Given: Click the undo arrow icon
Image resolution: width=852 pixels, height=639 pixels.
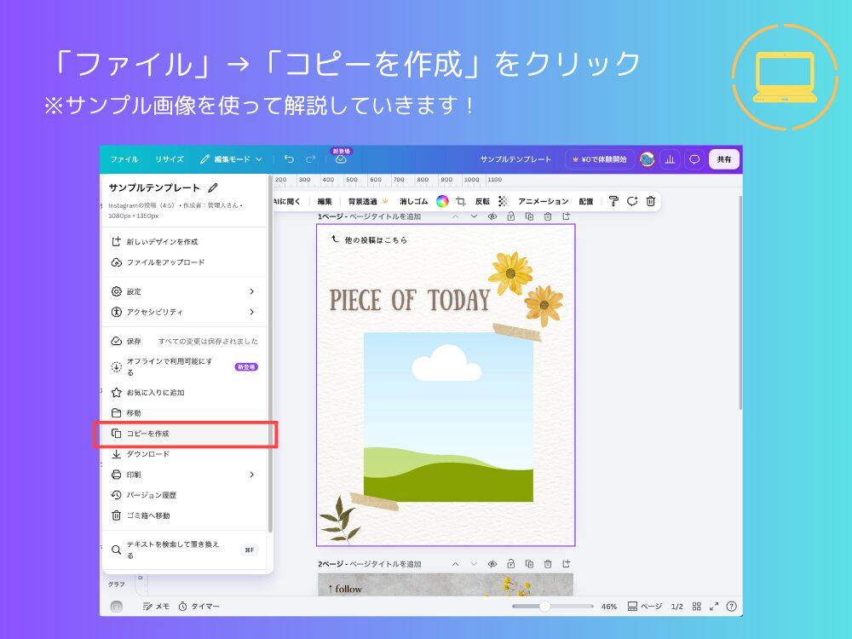Looking at the screenshot, I should (289, 158).
